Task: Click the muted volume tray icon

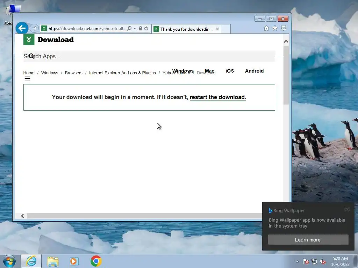Action: point(323,261)
